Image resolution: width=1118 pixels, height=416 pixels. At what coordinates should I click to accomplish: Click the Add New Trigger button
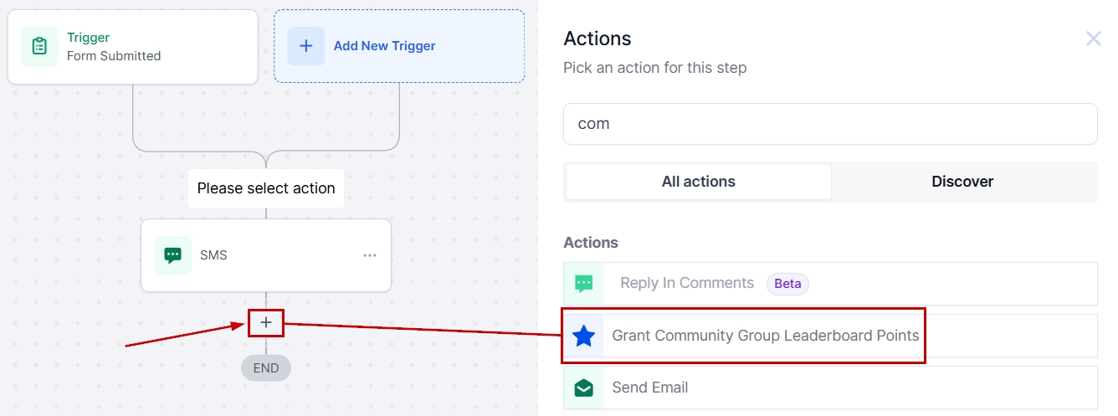pos(399,46)
